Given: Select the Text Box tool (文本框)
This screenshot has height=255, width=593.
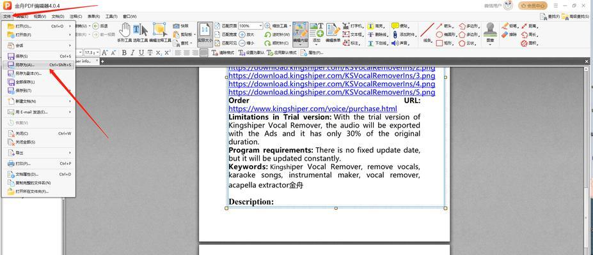Looking at the screenshot, I should 352,34.
